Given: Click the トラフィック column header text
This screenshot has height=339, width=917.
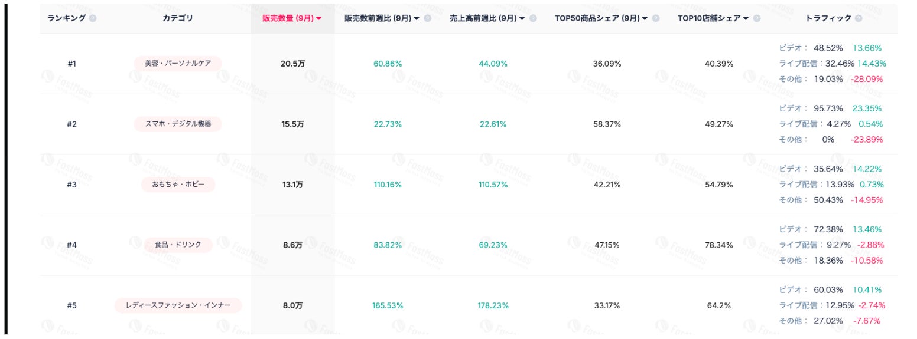Looking at the screenshot, I should point(828,18).
